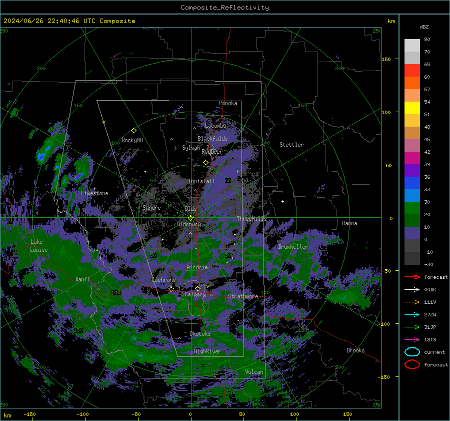Click the Sundre town label
450x421 pixels.
pos(151,207)
